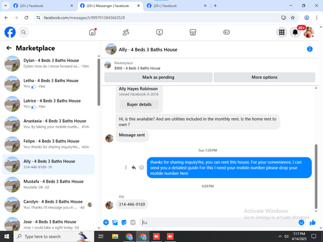
Task: Open Carolyn's conversation
Action: tap(48, 205)
